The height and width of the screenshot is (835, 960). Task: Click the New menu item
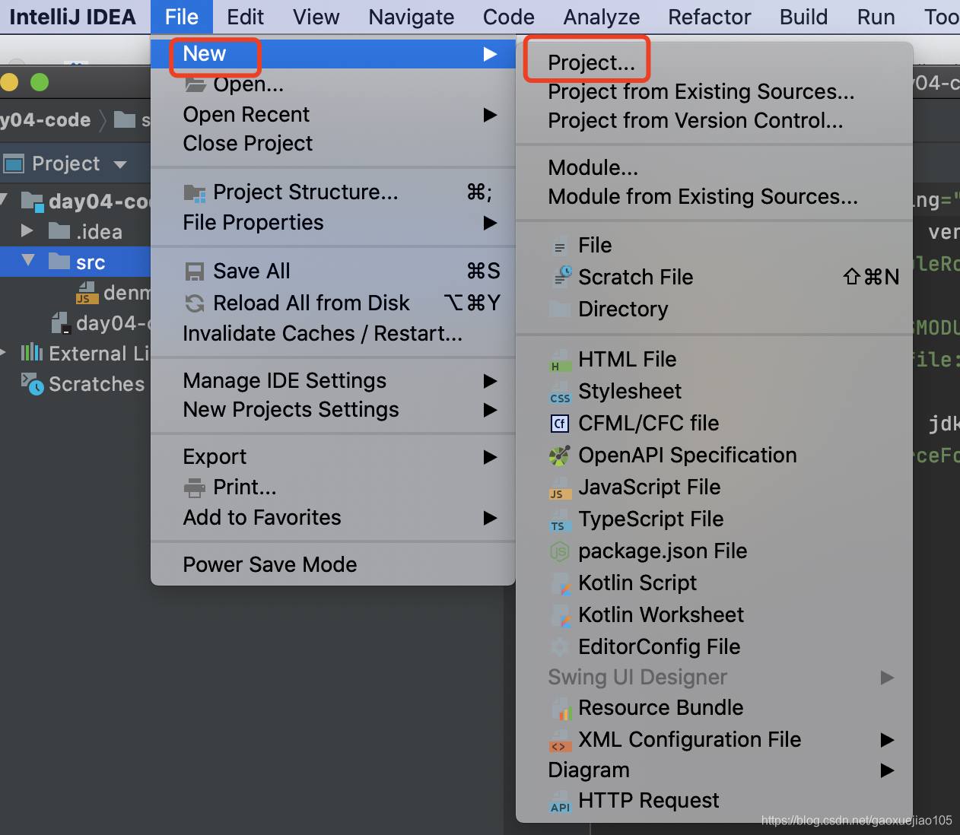pyautogui.click(x=333, y=54)
